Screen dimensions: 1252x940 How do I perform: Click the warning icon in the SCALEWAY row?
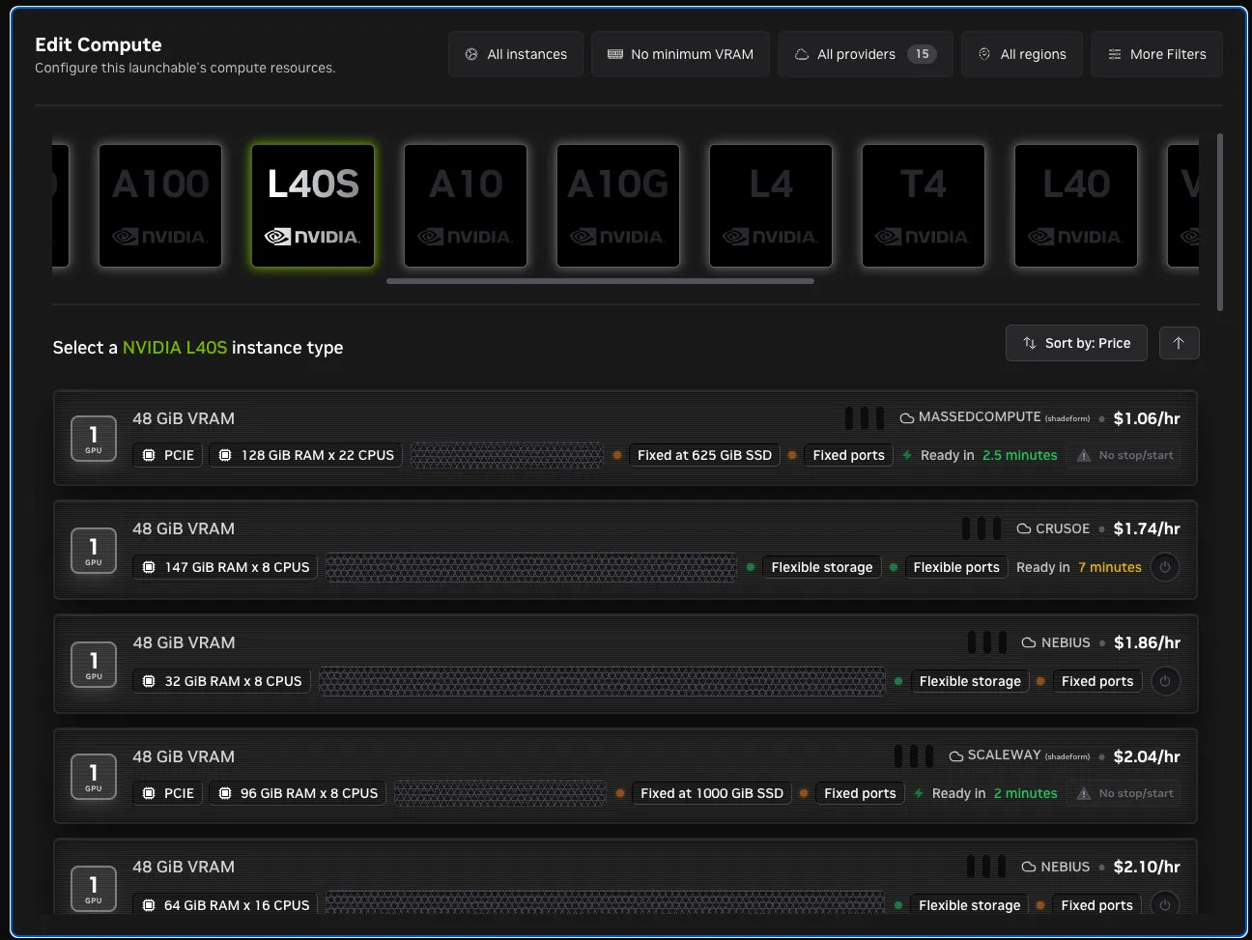click(1084, 793)
